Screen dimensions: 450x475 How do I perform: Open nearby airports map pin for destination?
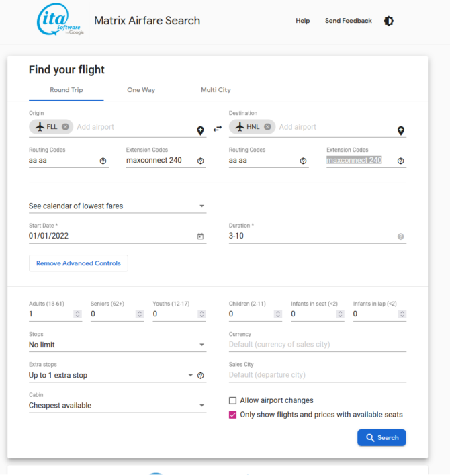click(x=401, y=130)
